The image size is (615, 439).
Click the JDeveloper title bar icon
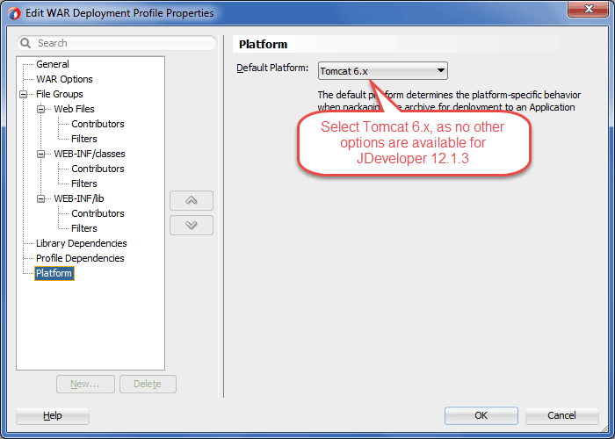tap(14, 13)
